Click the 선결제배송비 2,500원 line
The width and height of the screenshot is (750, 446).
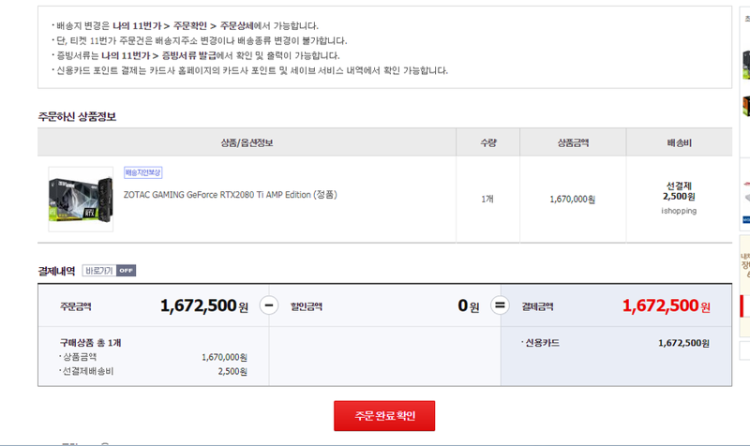coord(153,371)
